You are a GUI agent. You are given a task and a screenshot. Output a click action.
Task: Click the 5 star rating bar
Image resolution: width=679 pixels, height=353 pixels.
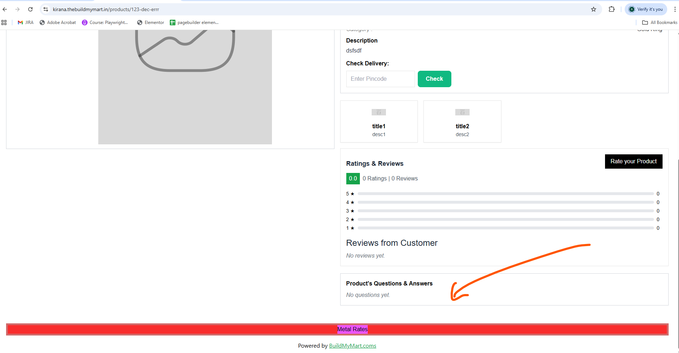(505, 194)
